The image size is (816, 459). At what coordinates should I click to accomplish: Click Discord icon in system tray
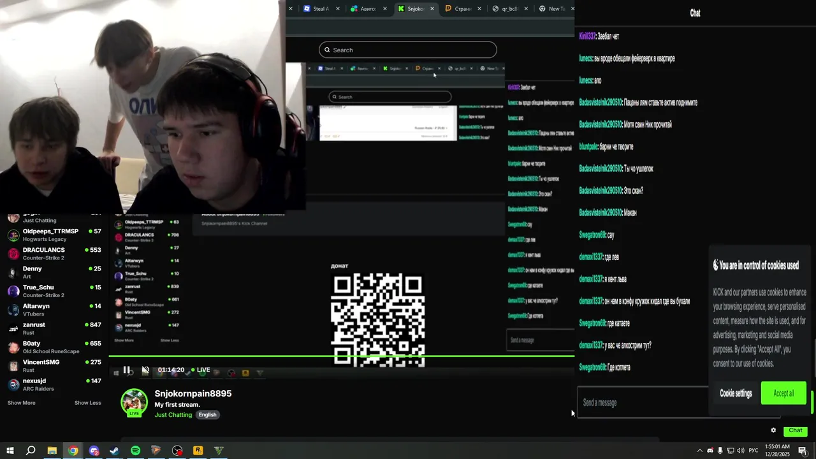710,451
